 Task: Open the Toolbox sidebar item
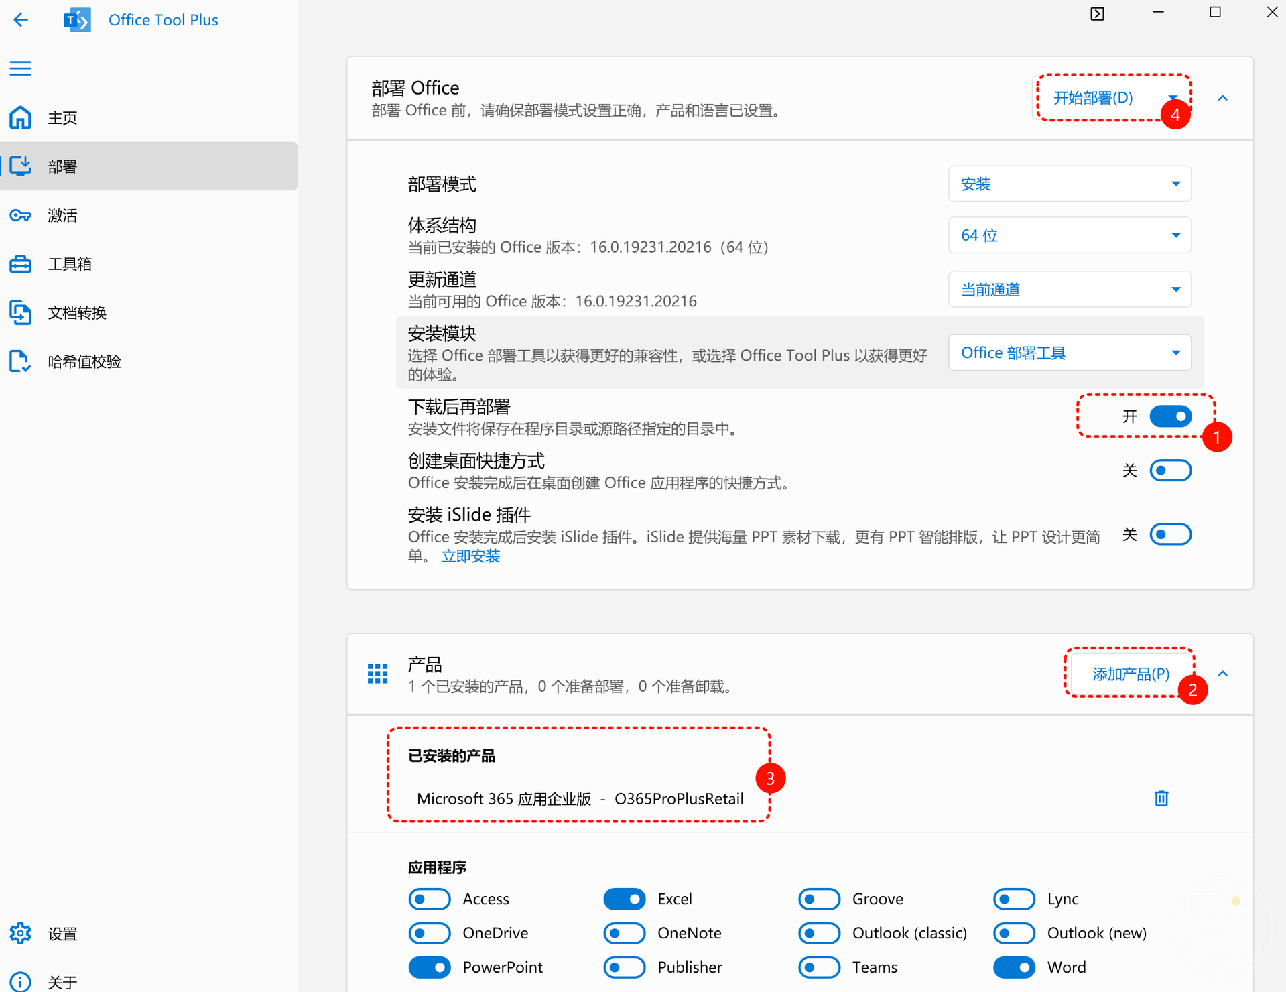(69, 264)
